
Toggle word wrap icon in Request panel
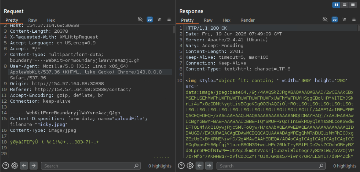pos(150,19)
